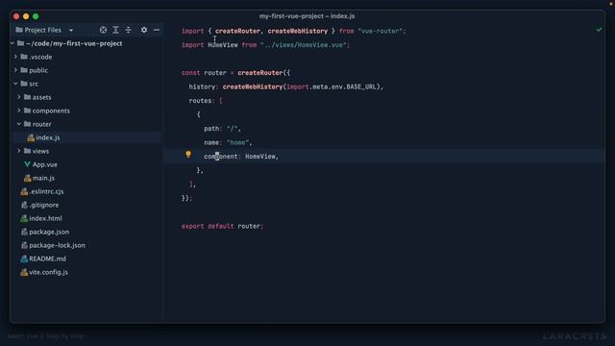Select .gitignore file
The image size is (615, 346).
pos(44,205)
